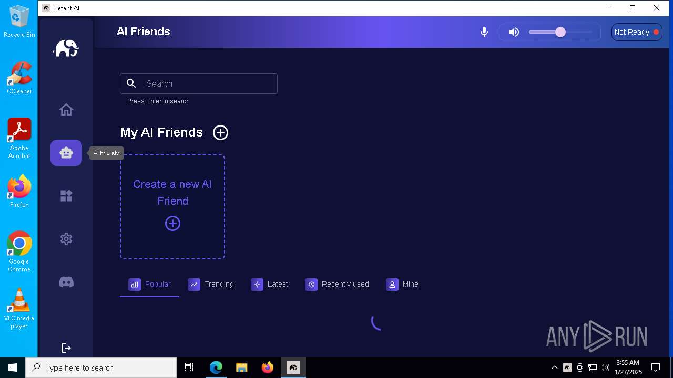Viewport: 673px width, 378px height.
Task: Click the taskbar clock showing 3:55 AM
Action: (x=628, y=367)
